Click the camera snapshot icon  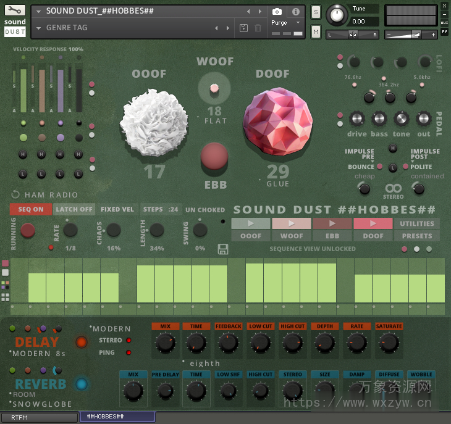point(277,12)
